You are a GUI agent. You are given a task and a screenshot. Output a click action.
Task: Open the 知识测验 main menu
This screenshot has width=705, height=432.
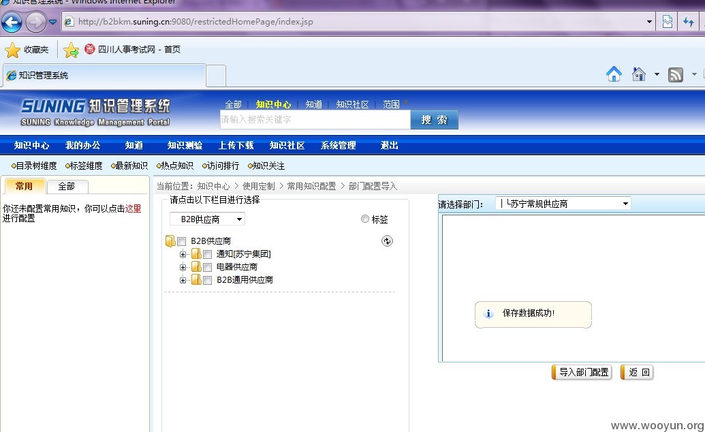pos(185,145)
